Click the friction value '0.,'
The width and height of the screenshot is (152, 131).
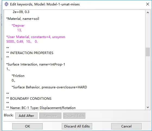(x=13, y=80)
